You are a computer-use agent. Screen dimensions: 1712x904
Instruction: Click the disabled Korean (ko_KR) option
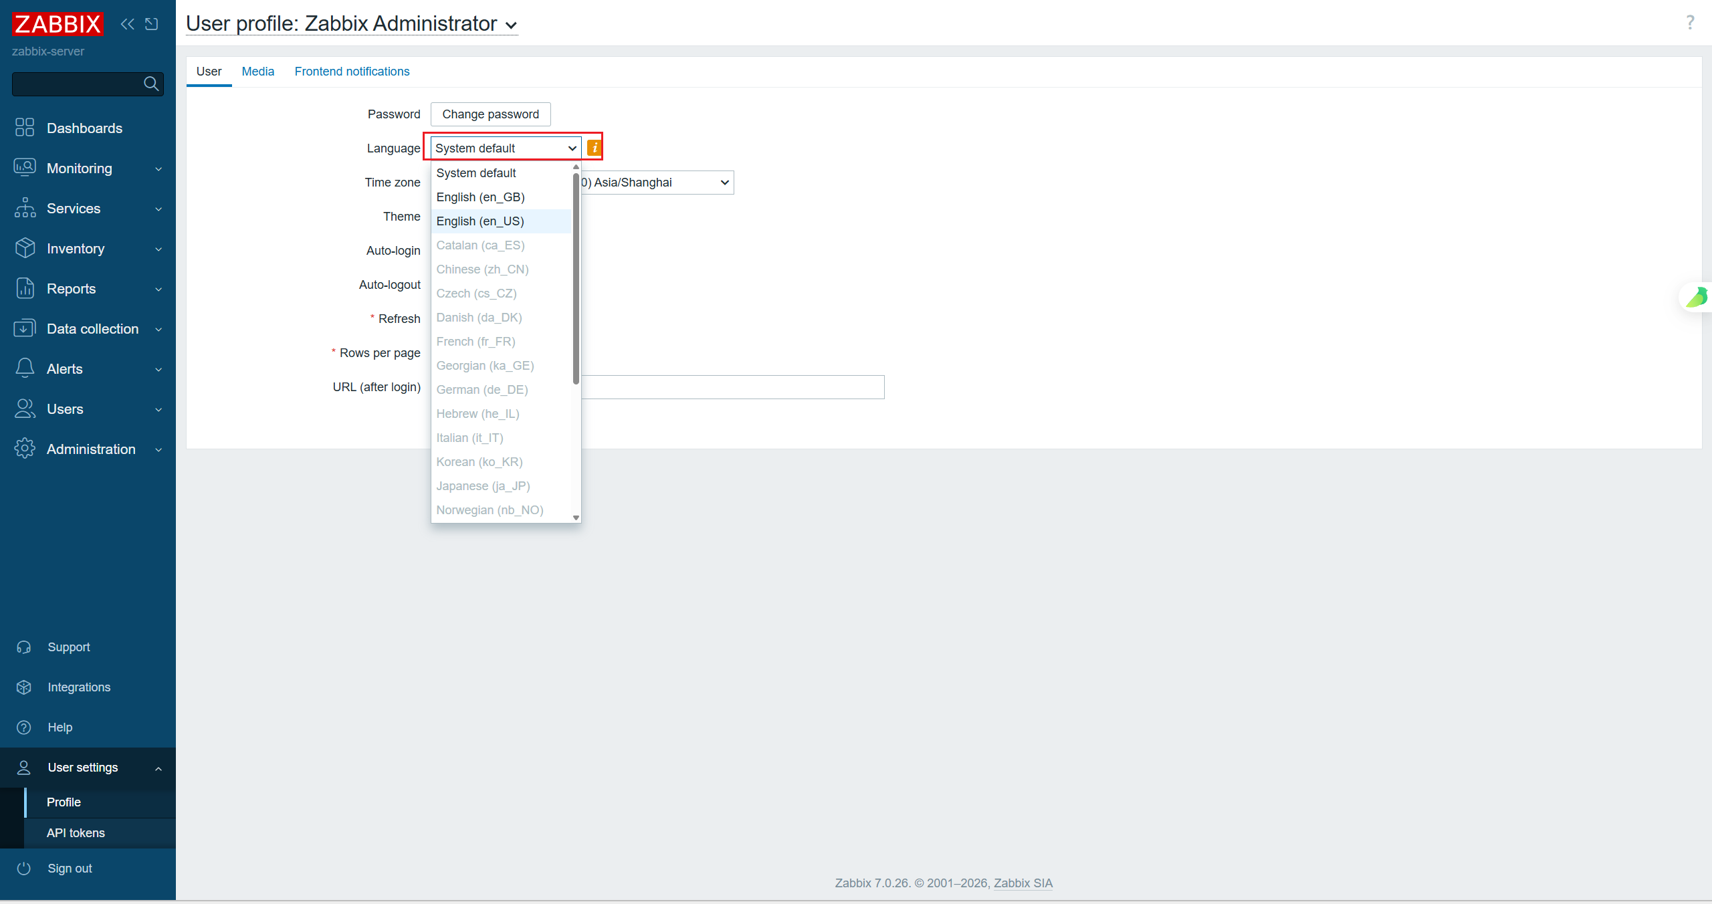tap(502, 462)
